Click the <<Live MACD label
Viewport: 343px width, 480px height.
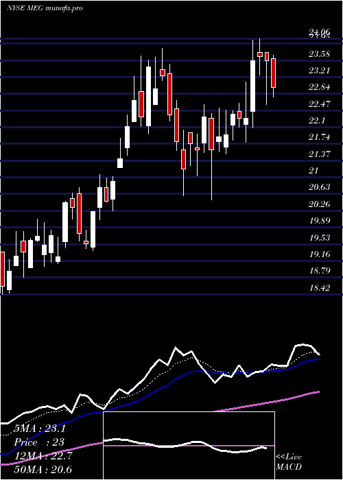tap(289, 461)
